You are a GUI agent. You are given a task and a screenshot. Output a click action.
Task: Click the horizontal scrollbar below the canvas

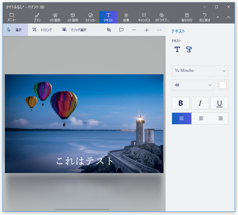(x=82, y=210)
